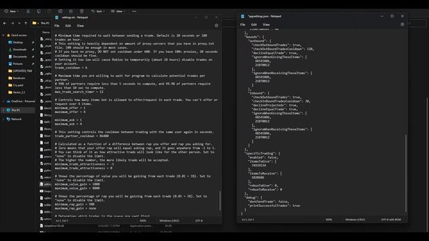Click the Cut icon in File Explorer toolbar

(x=28, y=11)
